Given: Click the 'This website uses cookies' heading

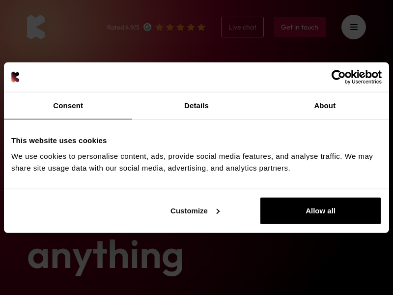Looking at the screenshot, I should [59, 141].
